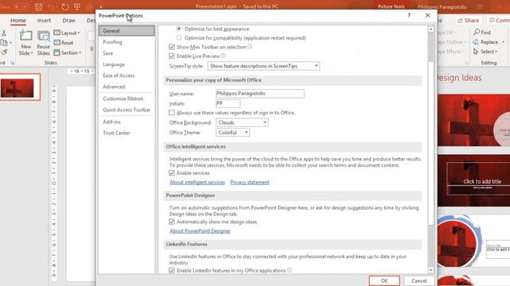Expand Customize Quick Access Toolbar arrow

(x=101, y=6)
